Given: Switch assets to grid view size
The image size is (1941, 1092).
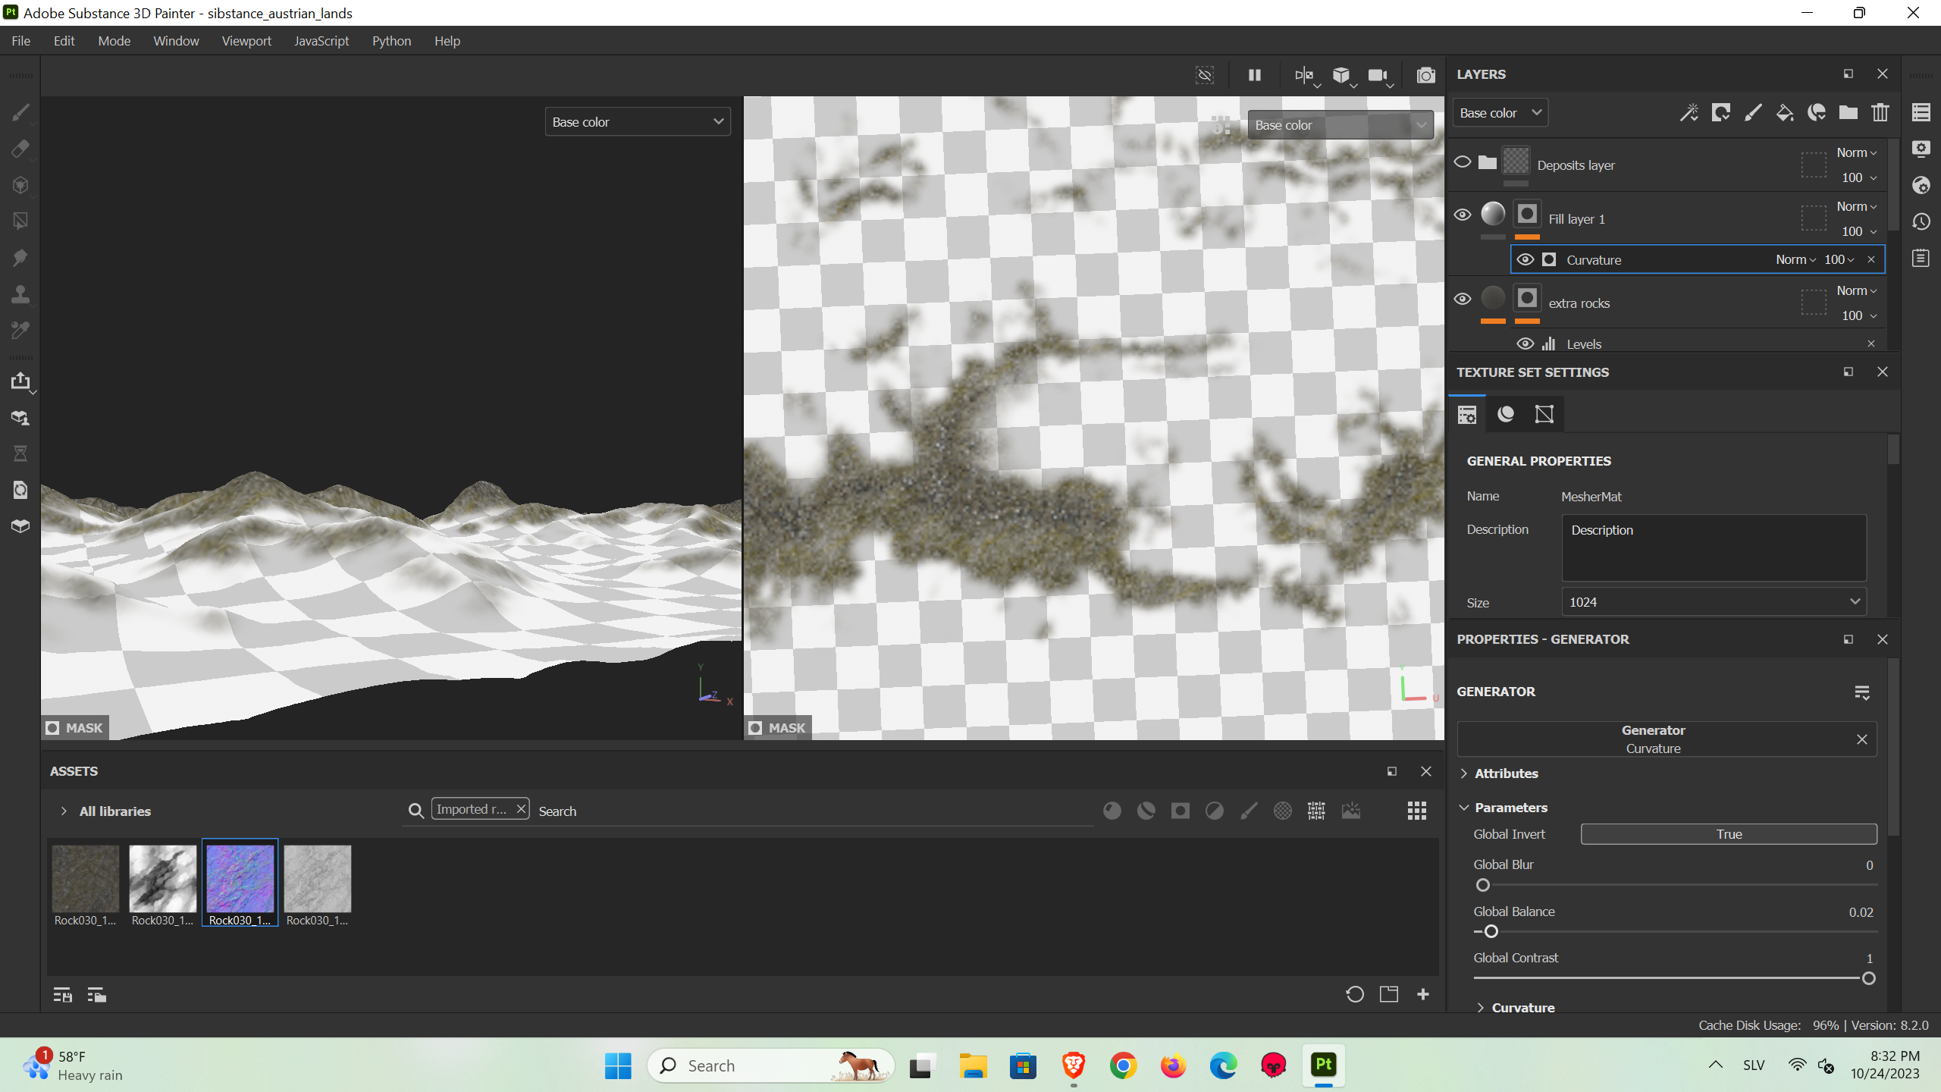Looking at the screenshot, I should tap(1417, 811).
